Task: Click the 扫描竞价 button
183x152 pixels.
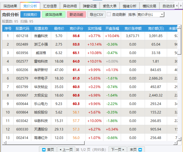Action: (30, 14)
